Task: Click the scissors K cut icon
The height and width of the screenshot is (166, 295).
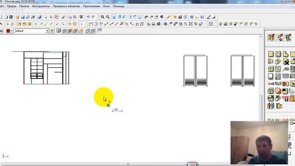Action: tap(271, 98)
